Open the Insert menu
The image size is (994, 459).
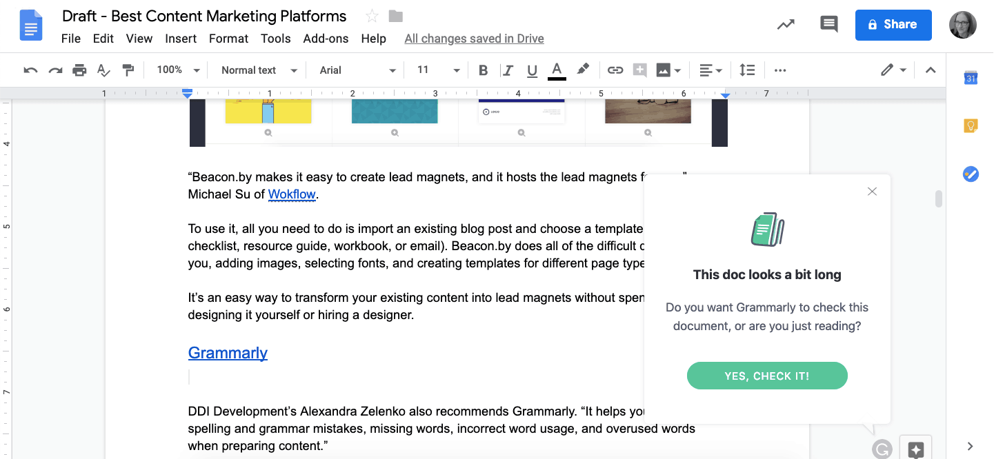181,39
